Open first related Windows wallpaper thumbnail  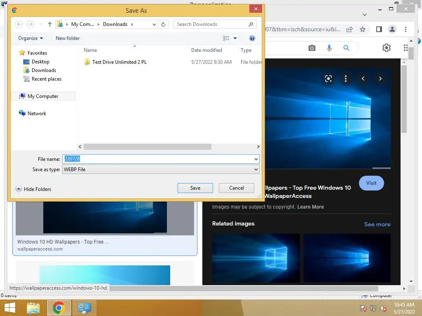(x=256, y=258)
